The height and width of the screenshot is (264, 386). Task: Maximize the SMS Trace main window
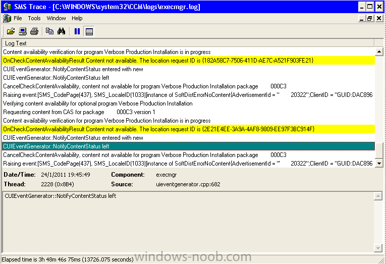click(x=370, y=7)
